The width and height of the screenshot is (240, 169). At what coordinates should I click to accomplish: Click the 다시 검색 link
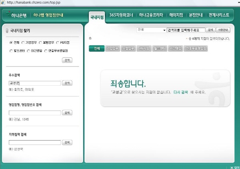(180, 92)
